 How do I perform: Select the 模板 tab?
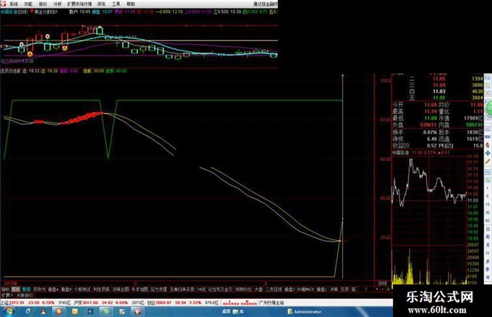pos(16,289)
